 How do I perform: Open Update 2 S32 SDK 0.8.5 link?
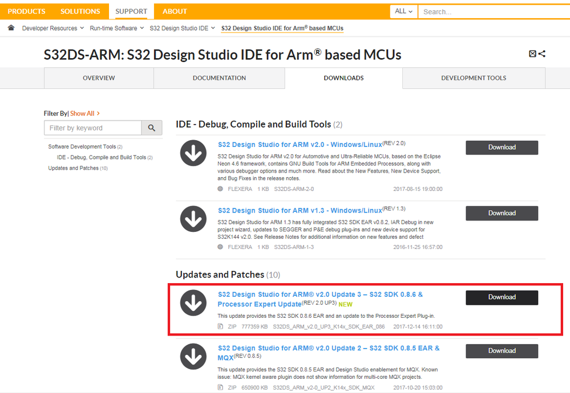pyautogui.click(x=328, y=353)
